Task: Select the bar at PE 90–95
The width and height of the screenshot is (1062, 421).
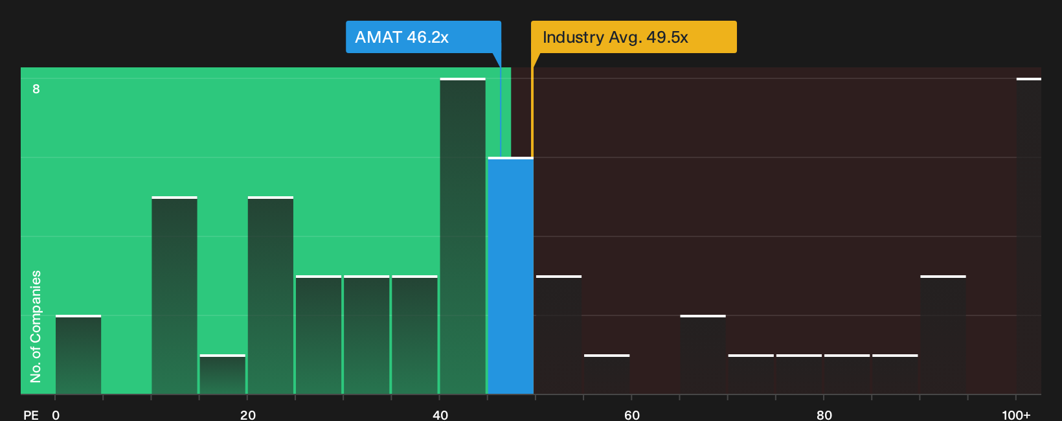Action: click(943, 335)
